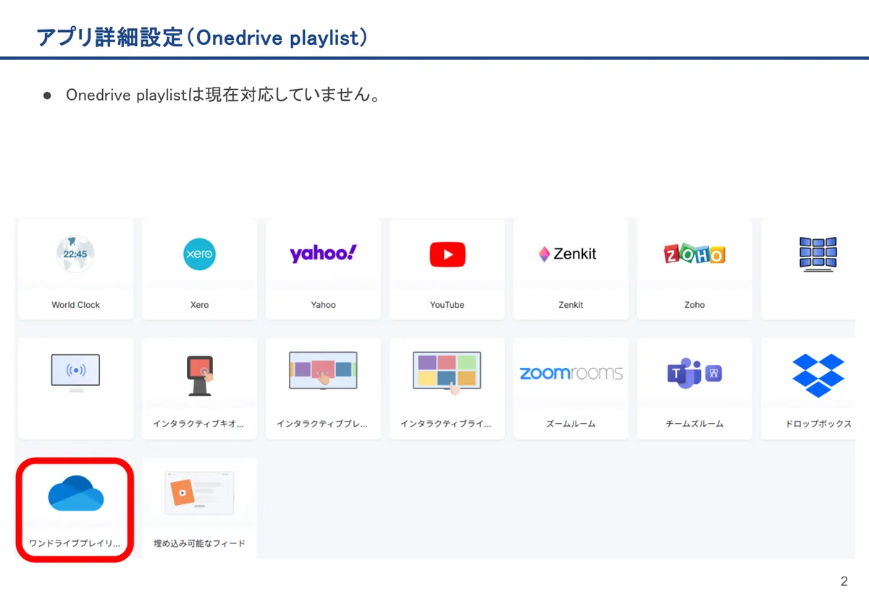
Task: Choose the Zoom Rooms logo tile
Action: tap(571, 373)
